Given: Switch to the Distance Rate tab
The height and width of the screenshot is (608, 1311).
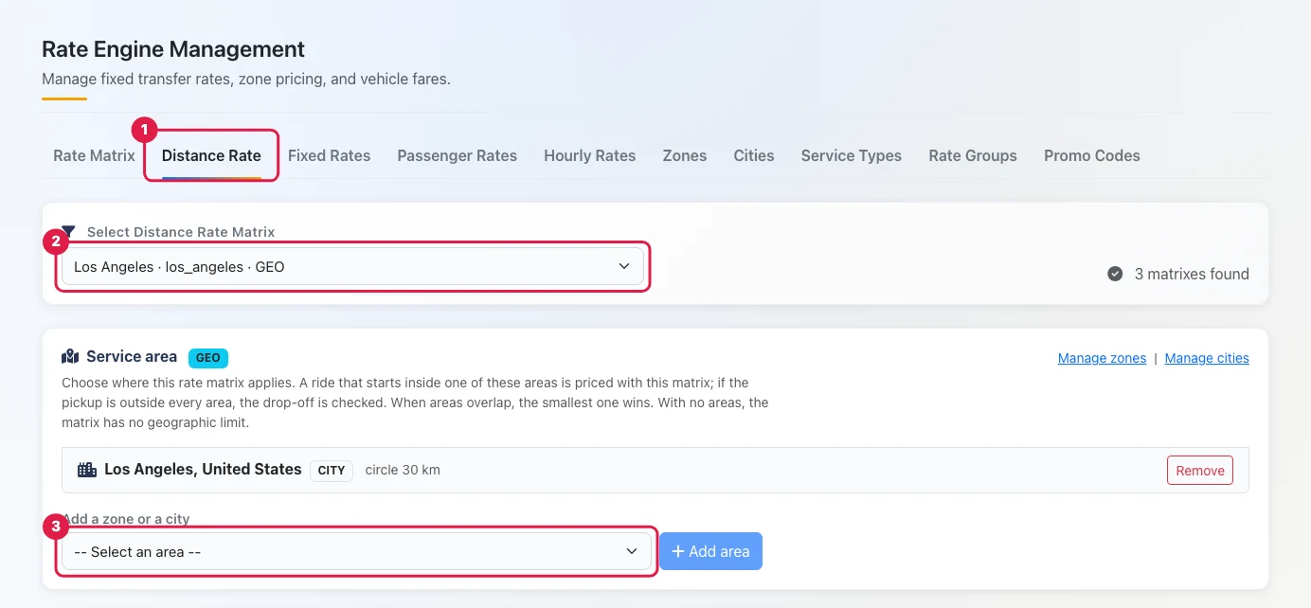Looking at the screenshot, I should tap(211, 155).
